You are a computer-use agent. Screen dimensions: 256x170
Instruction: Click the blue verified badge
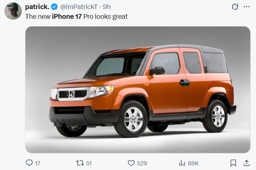(x=54, y=7)
